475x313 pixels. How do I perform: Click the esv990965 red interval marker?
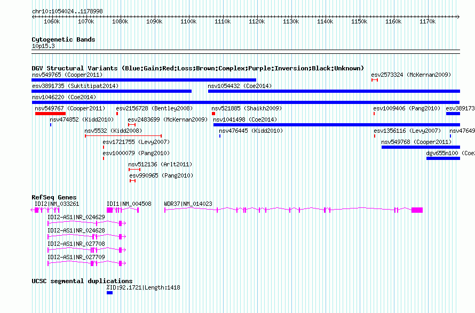coord(132,181)
